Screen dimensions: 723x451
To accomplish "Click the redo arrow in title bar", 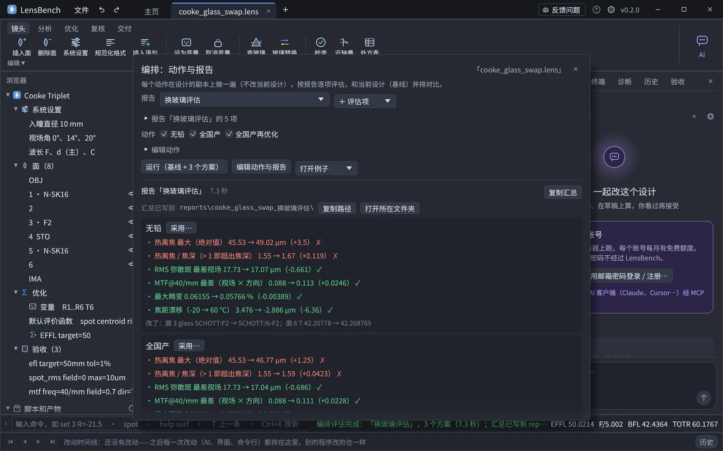I will [117, 10].
